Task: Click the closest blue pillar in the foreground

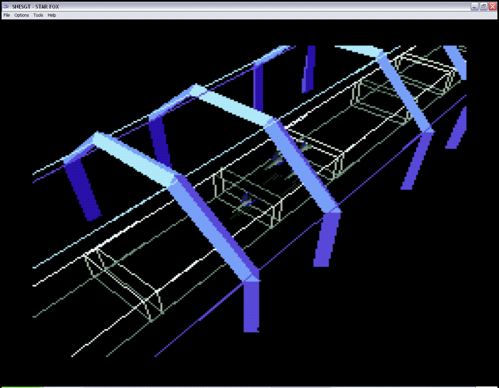Action: [x=251, y=306]
